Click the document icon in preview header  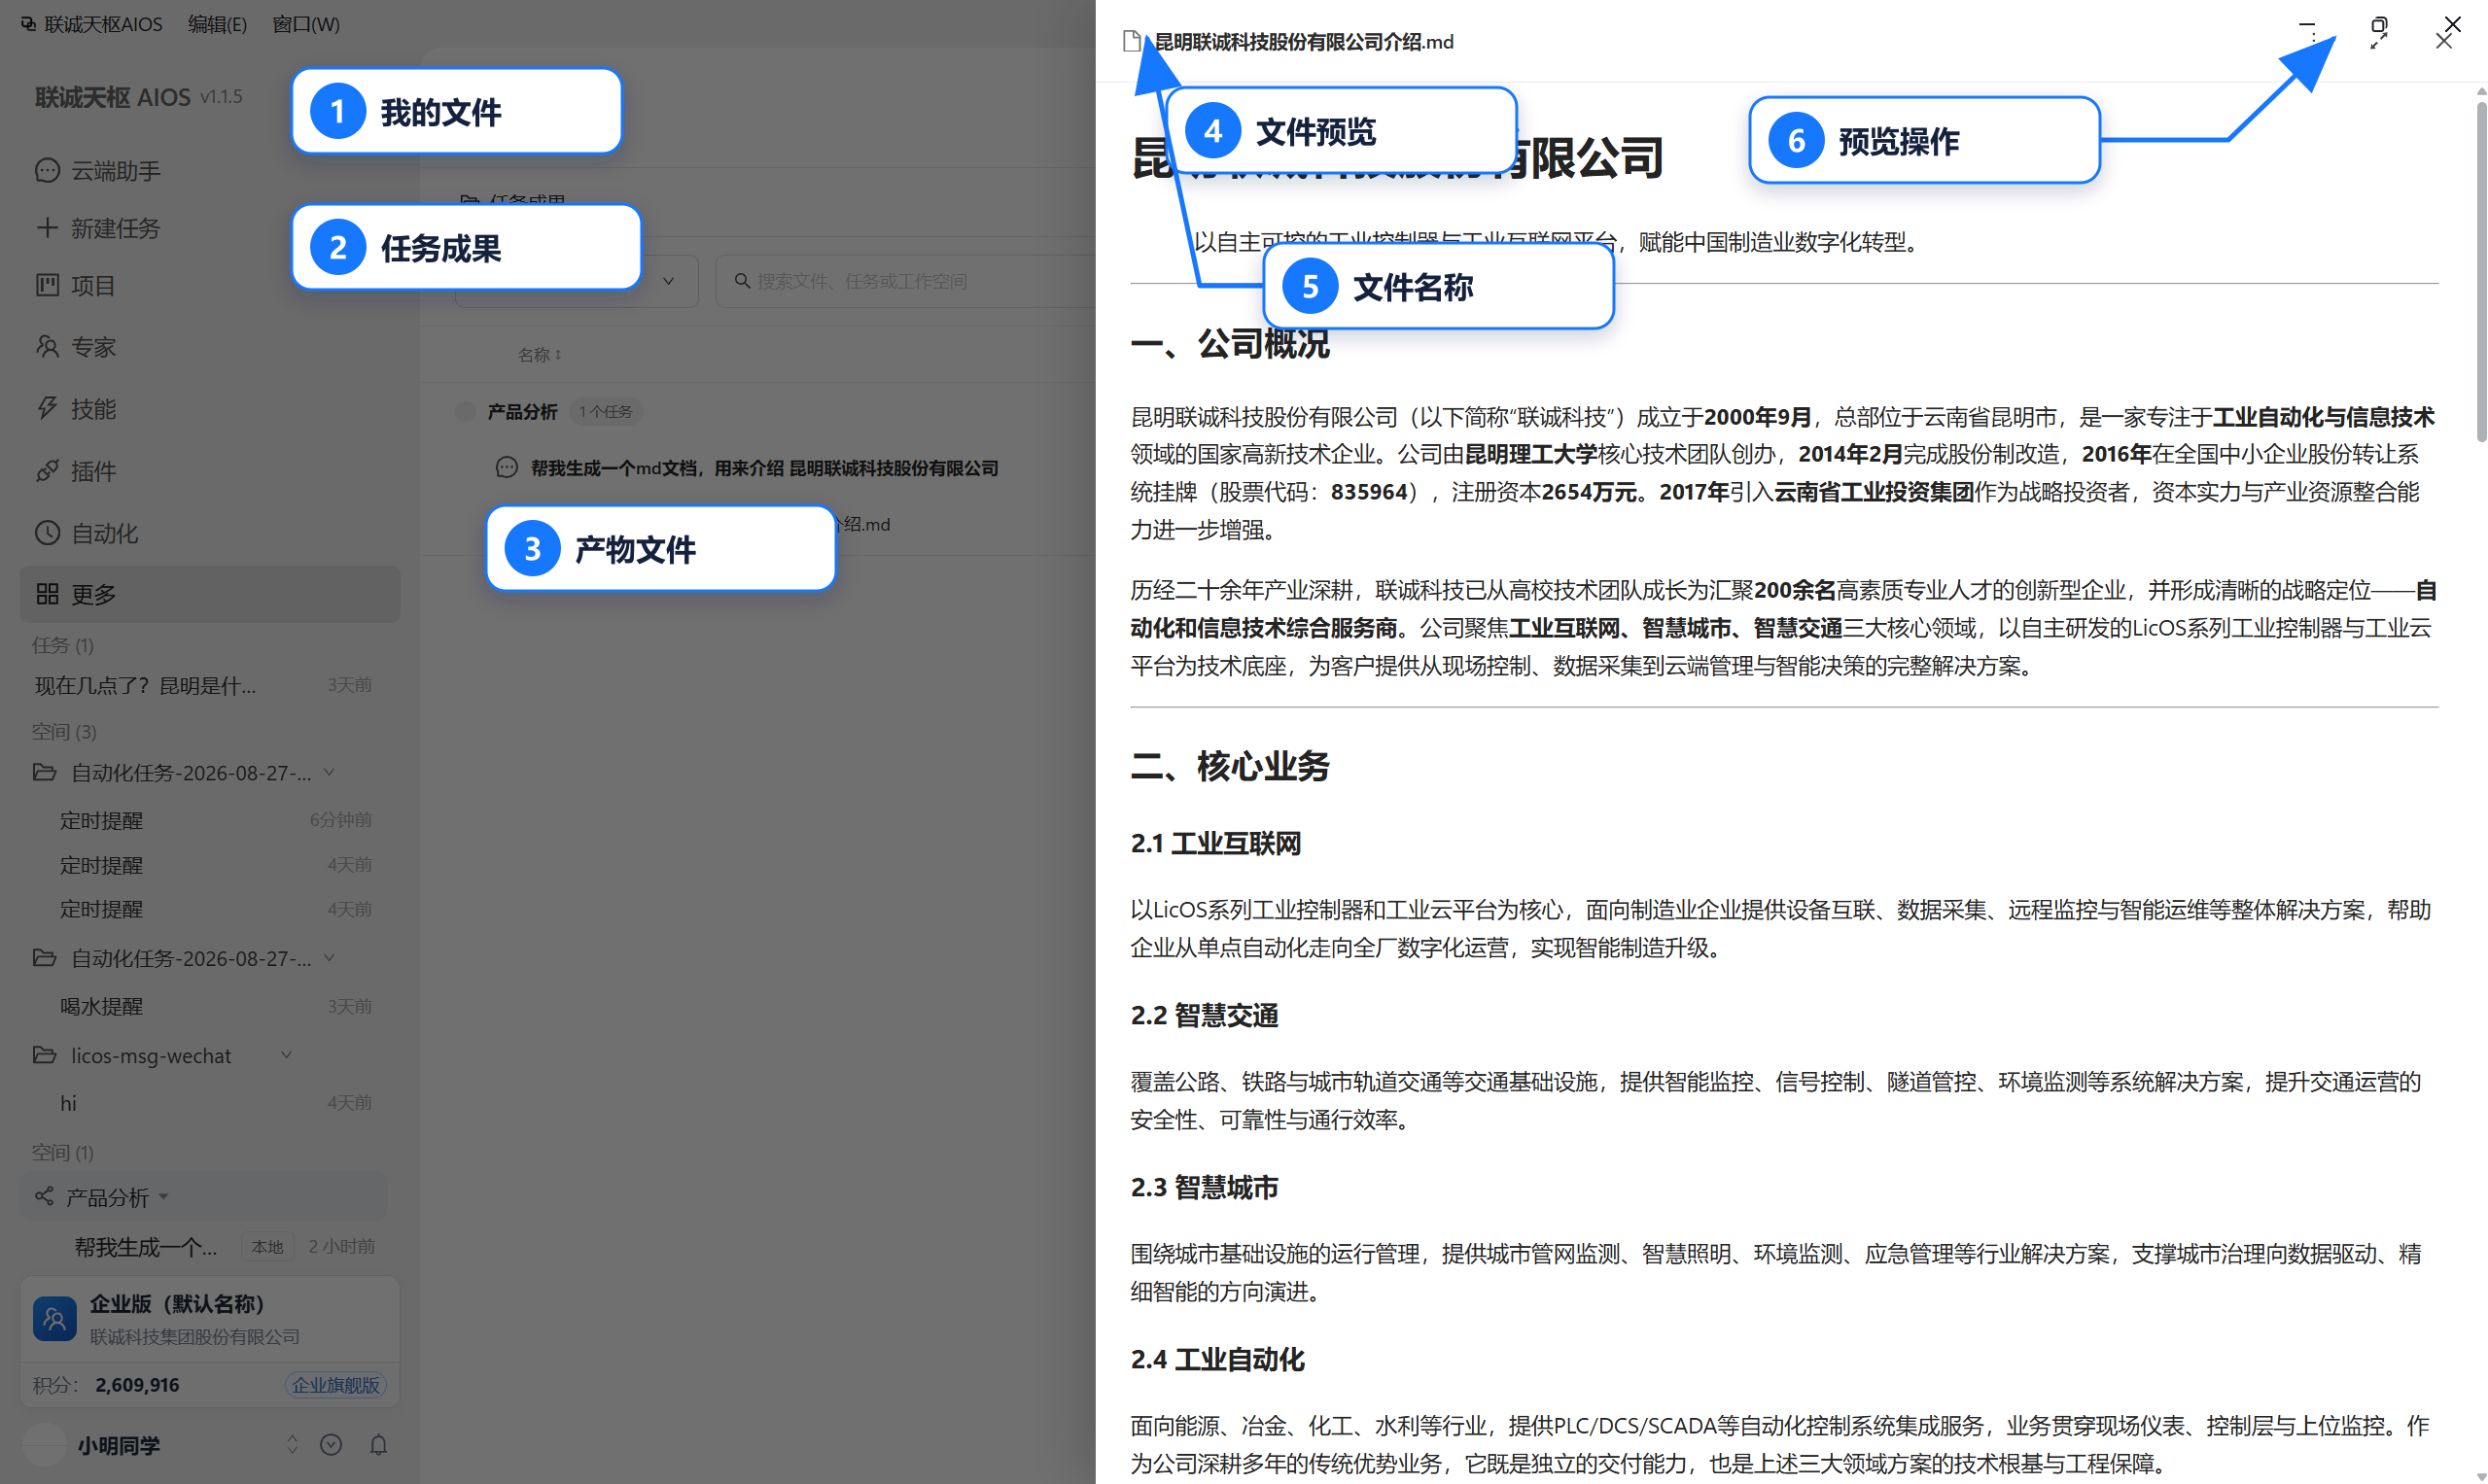pos(1132,41)
